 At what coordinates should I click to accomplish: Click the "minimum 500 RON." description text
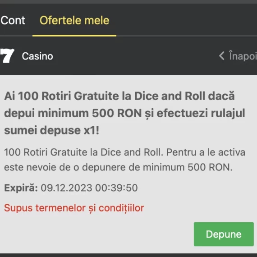(x=188, y=167)
